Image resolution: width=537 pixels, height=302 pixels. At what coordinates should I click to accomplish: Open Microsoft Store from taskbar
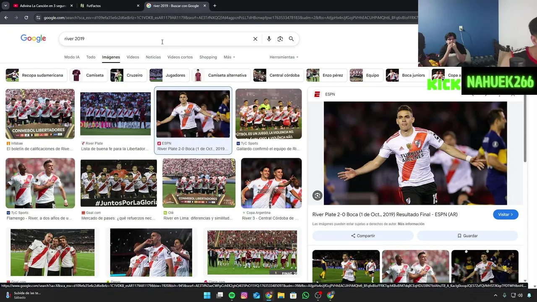coord(293,295)
